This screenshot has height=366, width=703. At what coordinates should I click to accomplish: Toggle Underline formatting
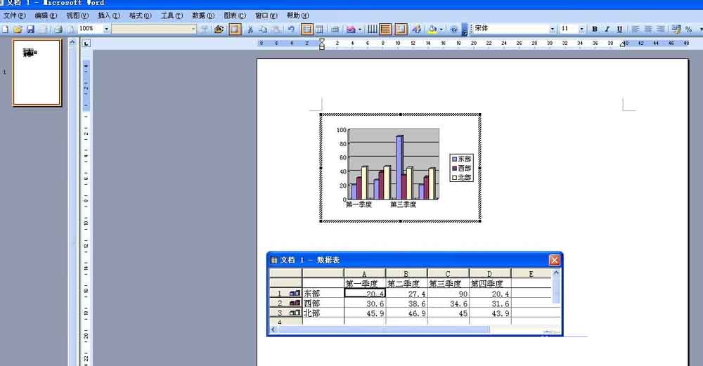point(619,29)
